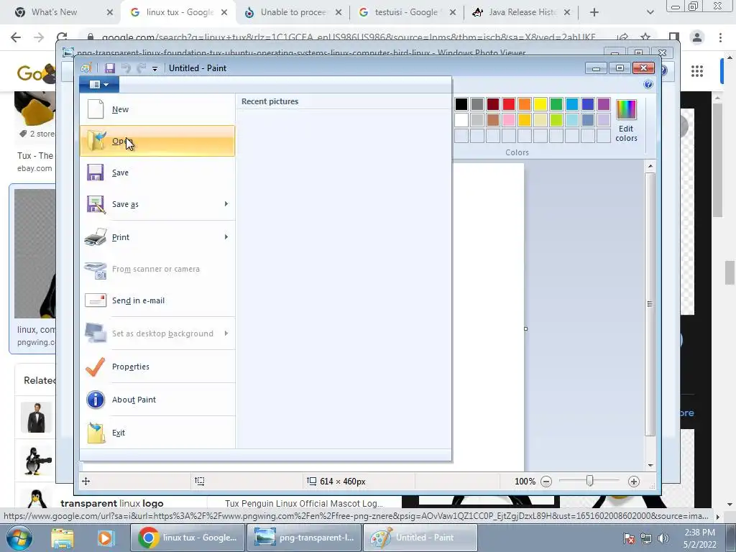The width and height of the screenshot is (736, 552).
Task: Switch to testuisi Google Chrome tab
Action: (407, 12)
